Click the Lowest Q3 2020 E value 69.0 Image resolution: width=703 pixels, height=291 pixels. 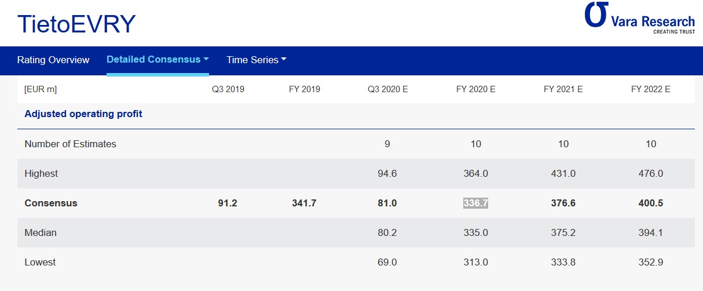click(x=387, y=263)
